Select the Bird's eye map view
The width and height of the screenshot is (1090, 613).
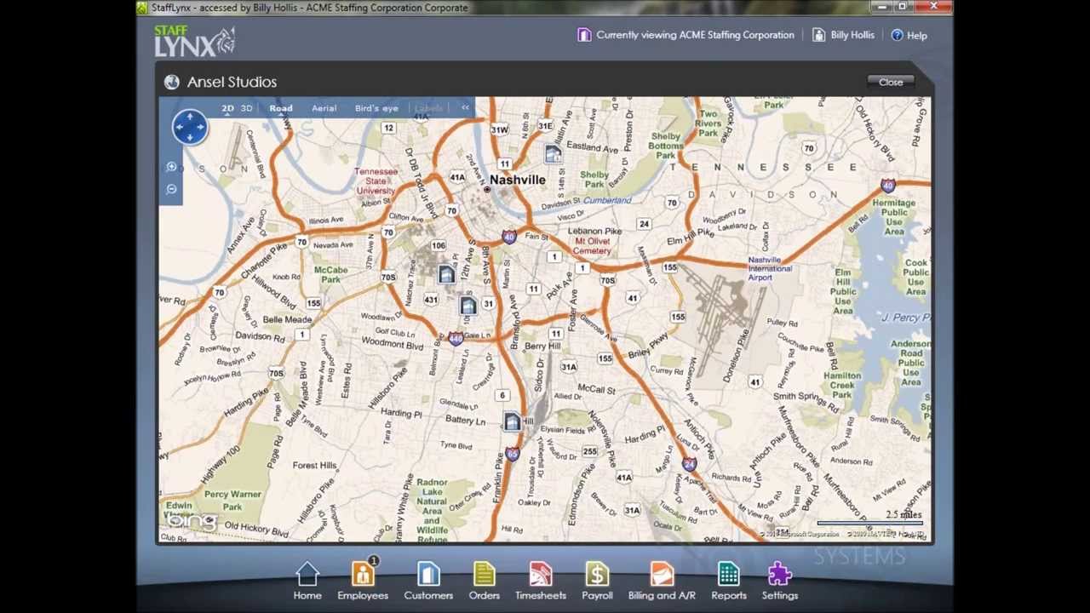pyautogui.click(x=376, y=108)
